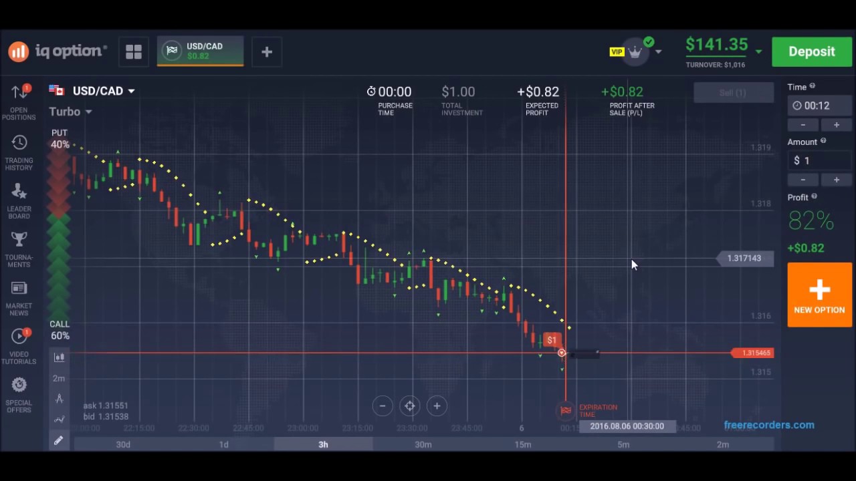This screenshot has height=481, width=856.
Task: Click the Time field showing 00:12
Action: pyautogui.click(x=819, y=106)
